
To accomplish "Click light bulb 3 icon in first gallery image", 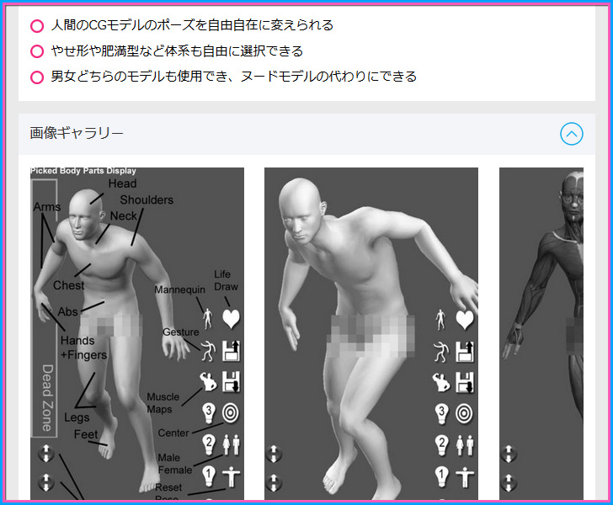I will [x=207, y=413].
